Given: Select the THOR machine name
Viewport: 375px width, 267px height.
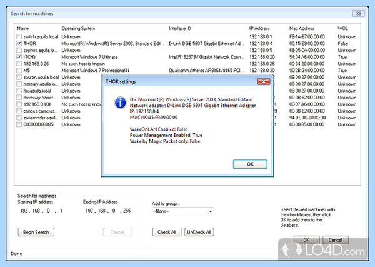Looking at the screenshot, I should click(29, 43).
